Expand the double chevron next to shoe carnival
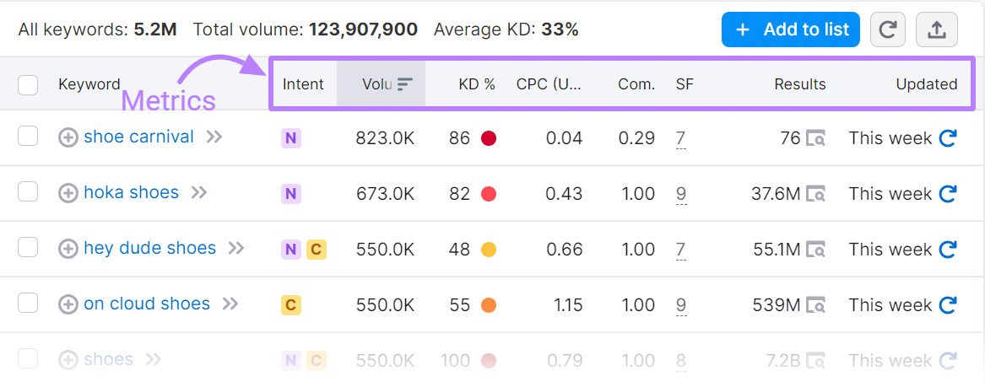 point(214,137)
